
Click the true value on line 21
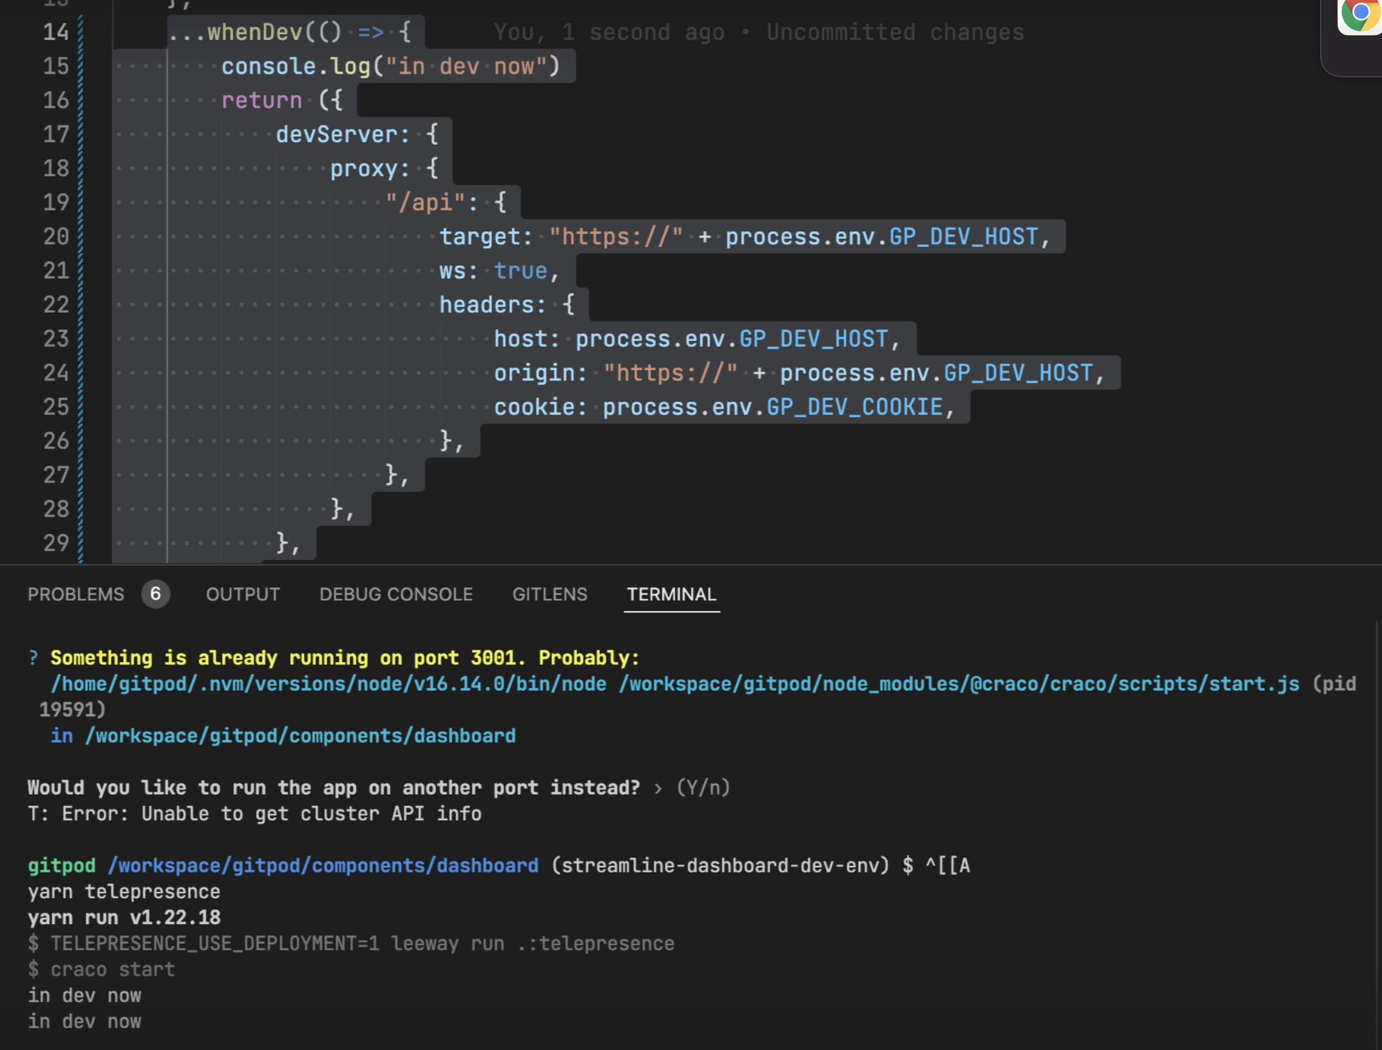point(521,271)
